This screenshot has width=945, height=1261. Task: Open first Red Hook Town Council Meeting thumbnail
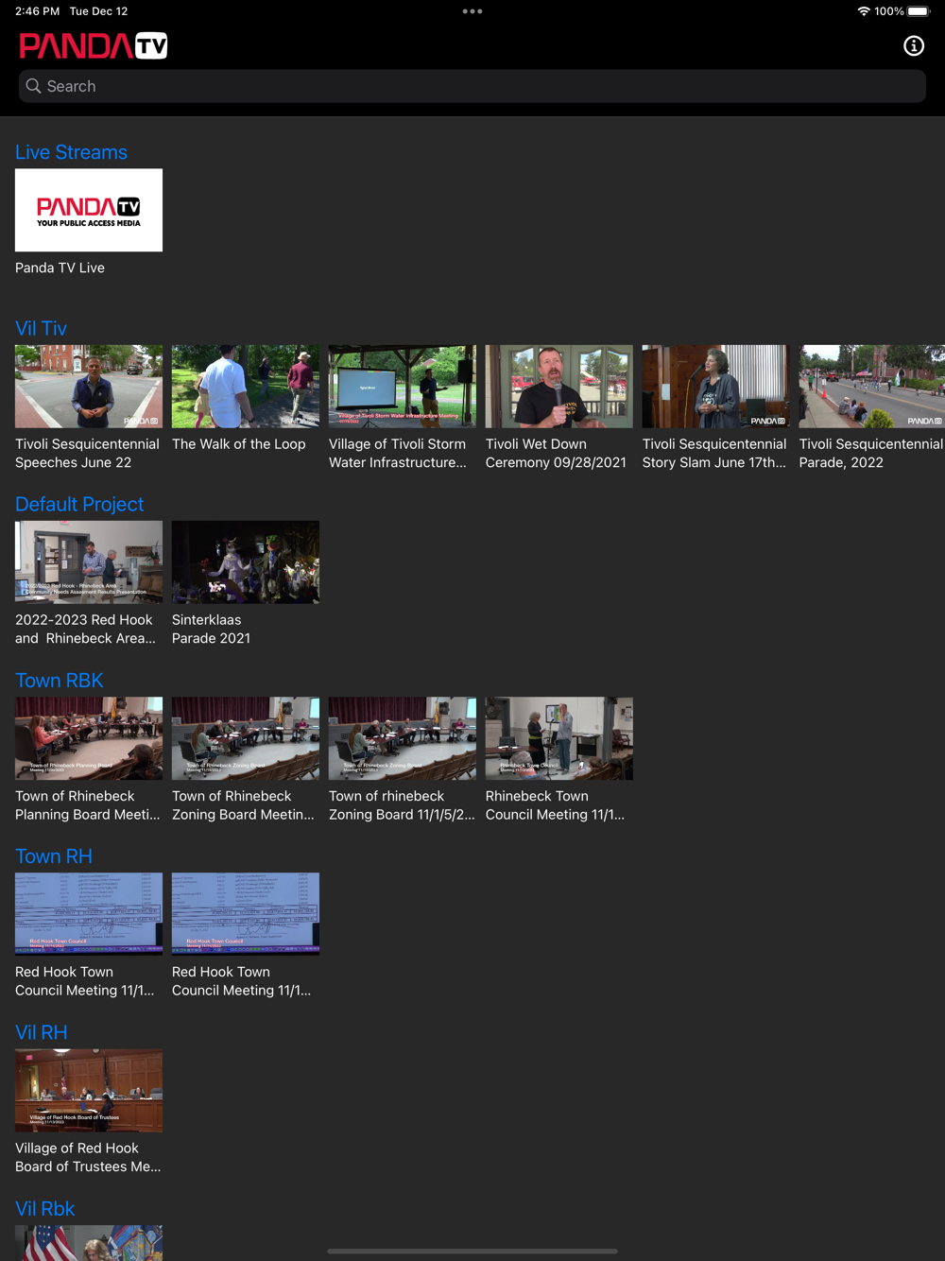pyautogui.click(x=89, y=914)
